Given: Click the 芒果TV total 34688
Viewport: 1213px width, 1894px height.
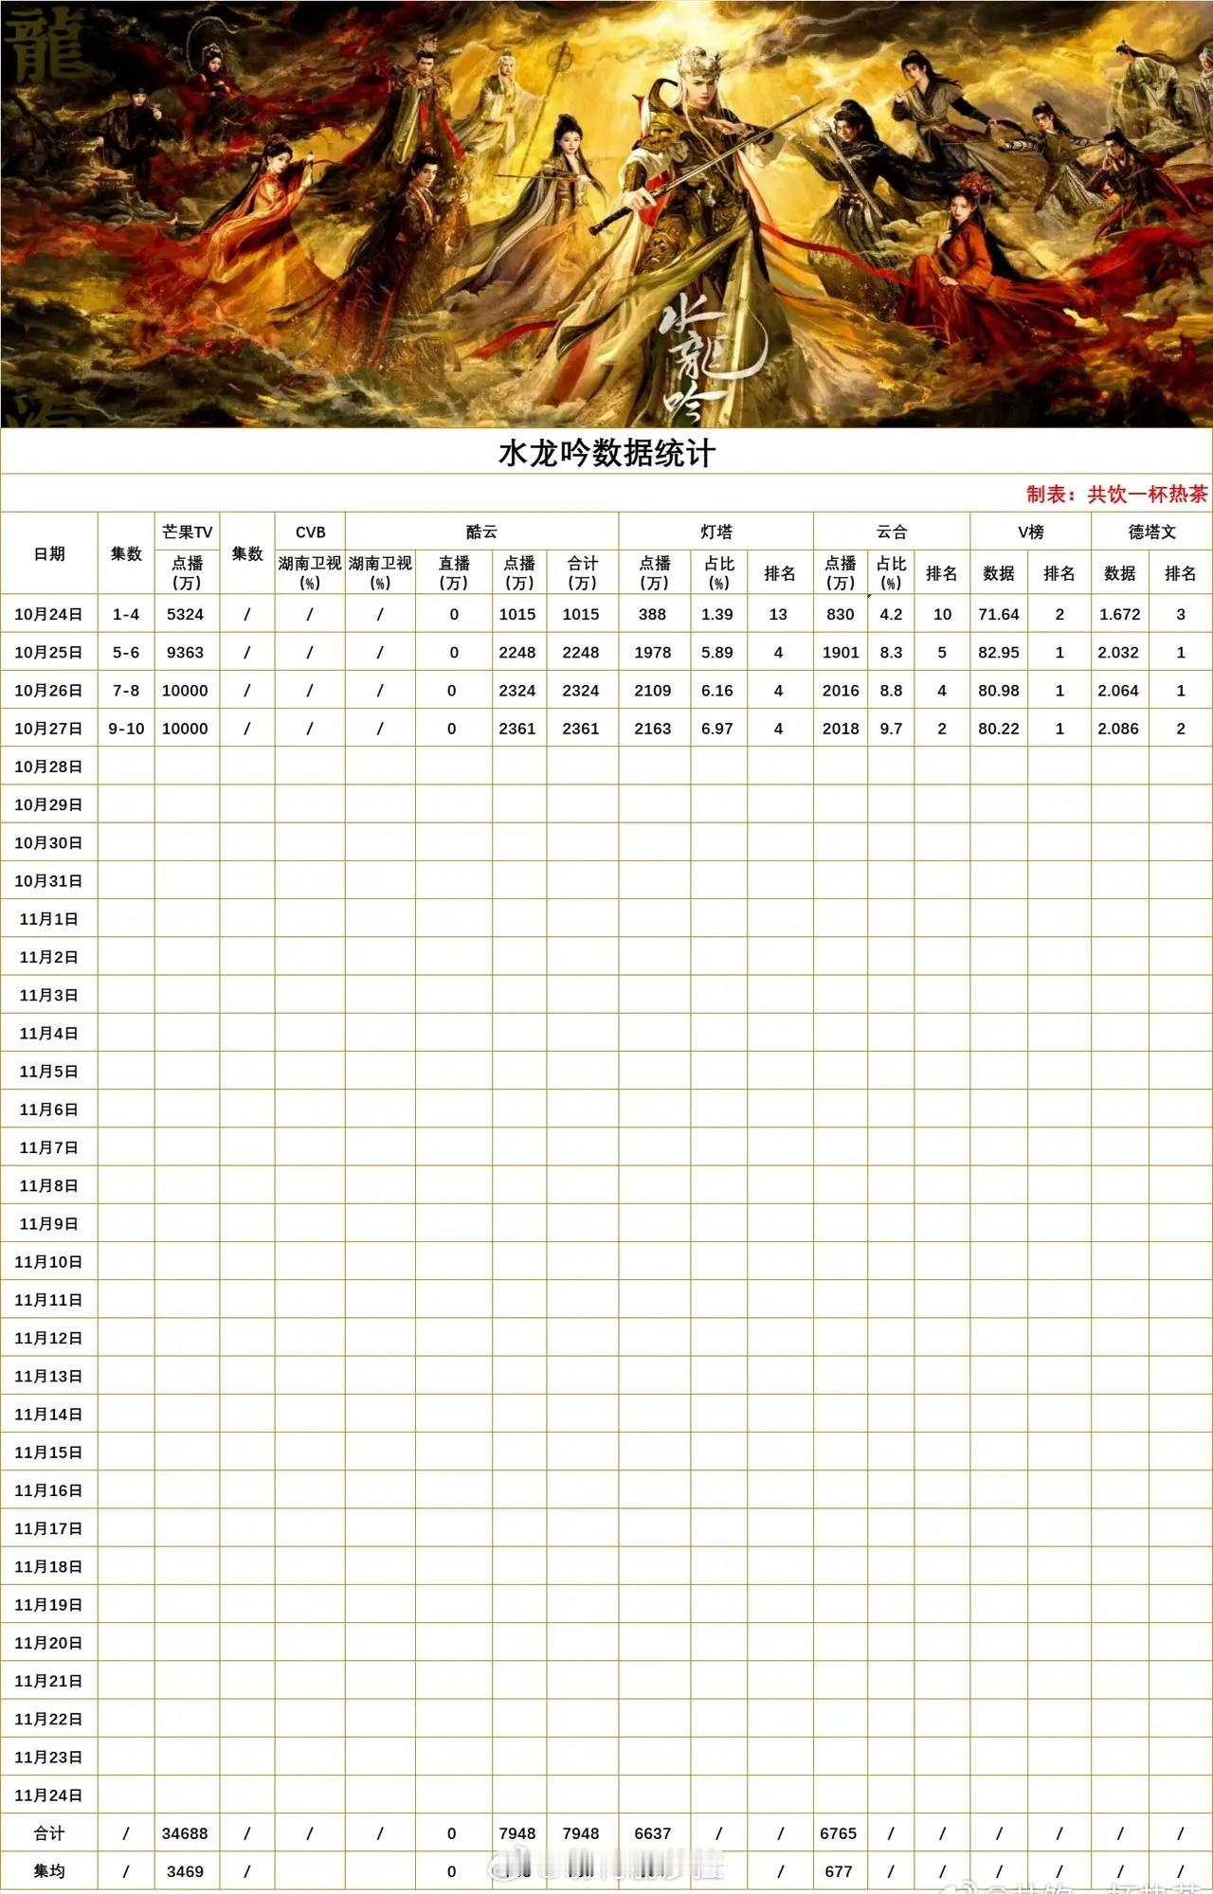Looking at the screenshot, I should click(185, 1832).
